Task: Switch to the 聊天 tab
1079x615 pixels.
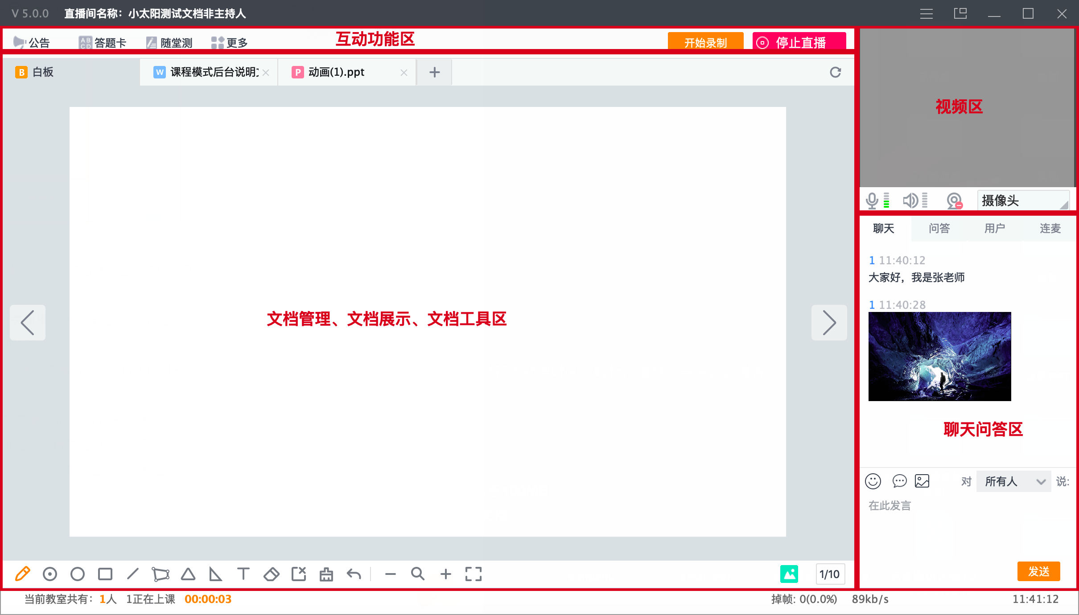Action: click(884, 229)
